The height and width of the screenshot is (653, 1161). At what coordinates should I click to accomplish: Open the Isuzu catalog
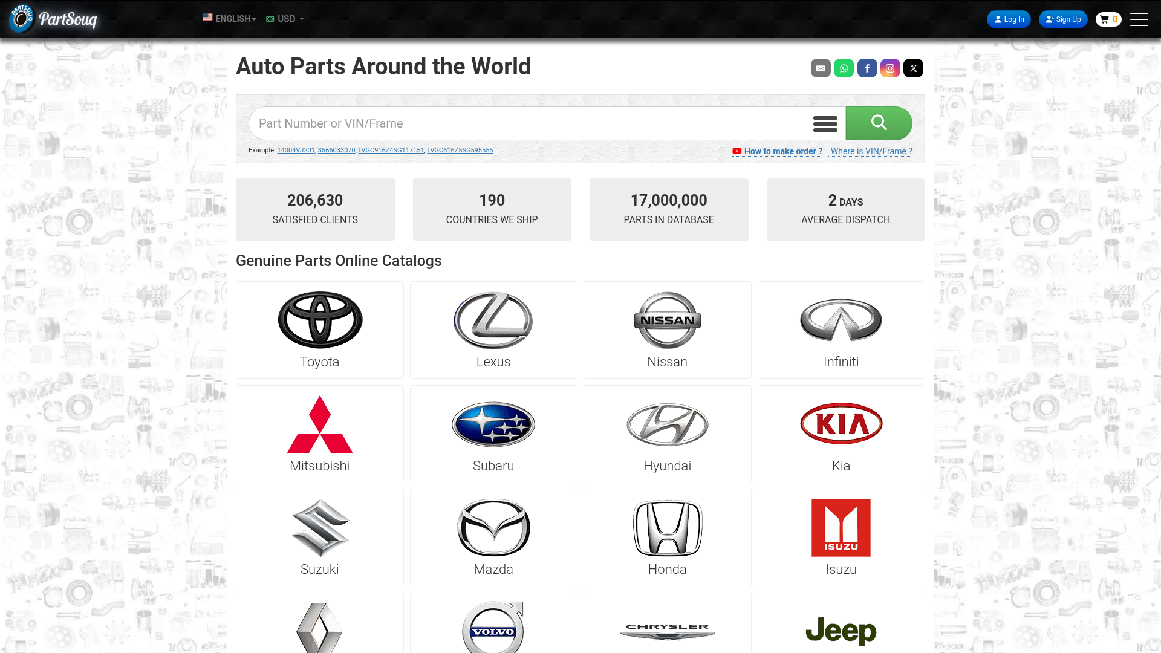(841, 538)
